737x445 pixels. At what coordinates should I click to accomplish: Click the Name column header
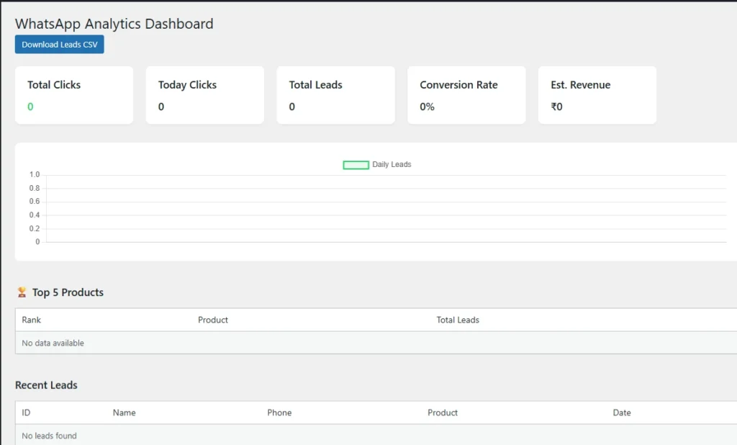124,413
